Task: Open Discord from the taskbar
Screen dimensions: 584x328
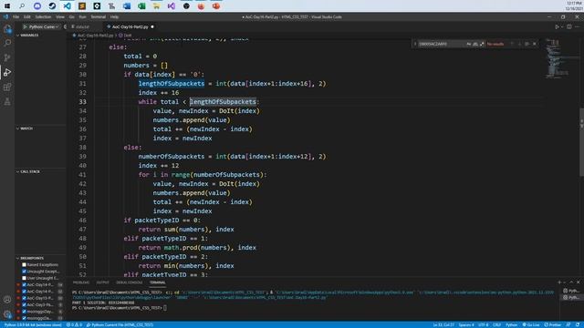Action: coord(37,6)
